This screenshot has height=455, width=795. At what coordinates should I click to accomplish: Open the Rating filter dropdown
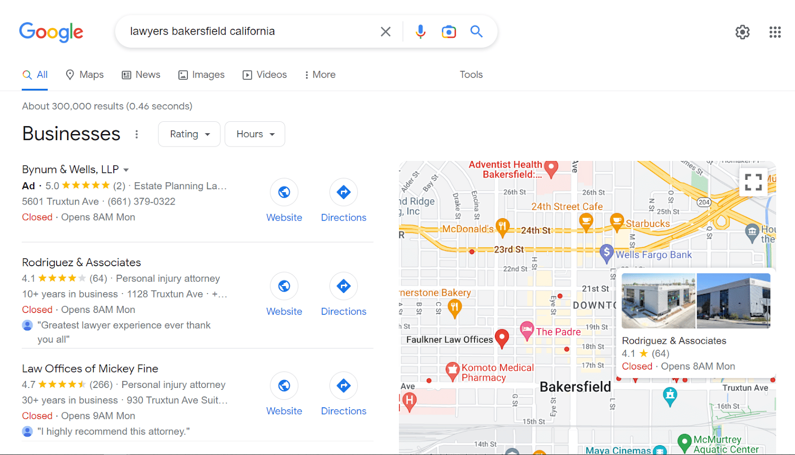[189, 134]
